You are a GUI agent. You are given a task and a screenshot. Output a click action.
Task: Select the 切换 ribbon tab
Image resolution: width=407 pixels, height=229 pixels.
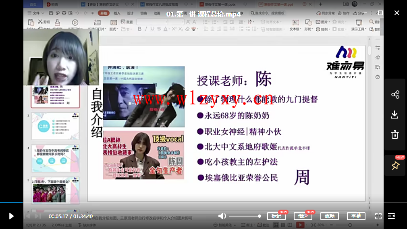pyautogui.click(x=143, y=13)
